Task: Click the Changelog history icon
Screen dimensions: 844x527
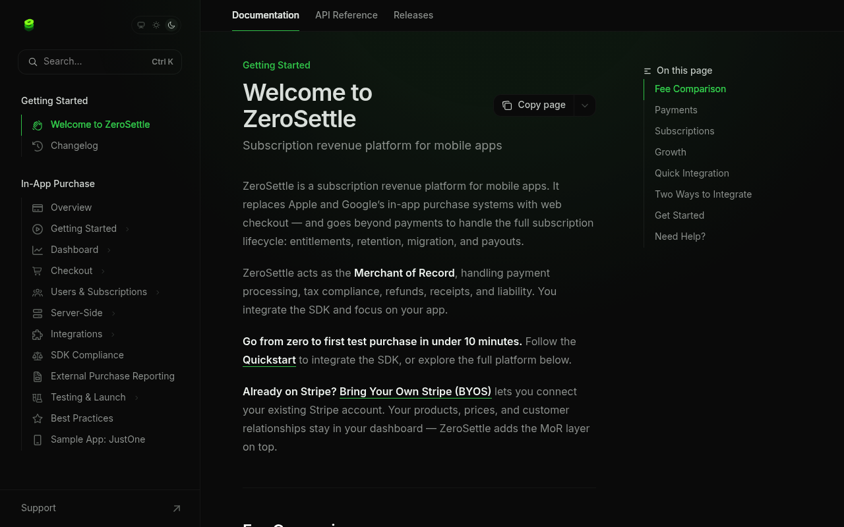Action: click(x=38, y=146)
